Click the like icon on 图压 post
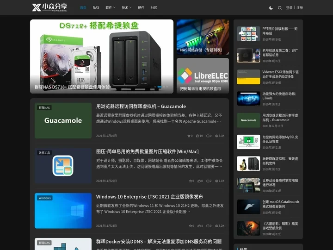Screen dimensions: 333x250 pyautogui.click(x=199, y=181)
